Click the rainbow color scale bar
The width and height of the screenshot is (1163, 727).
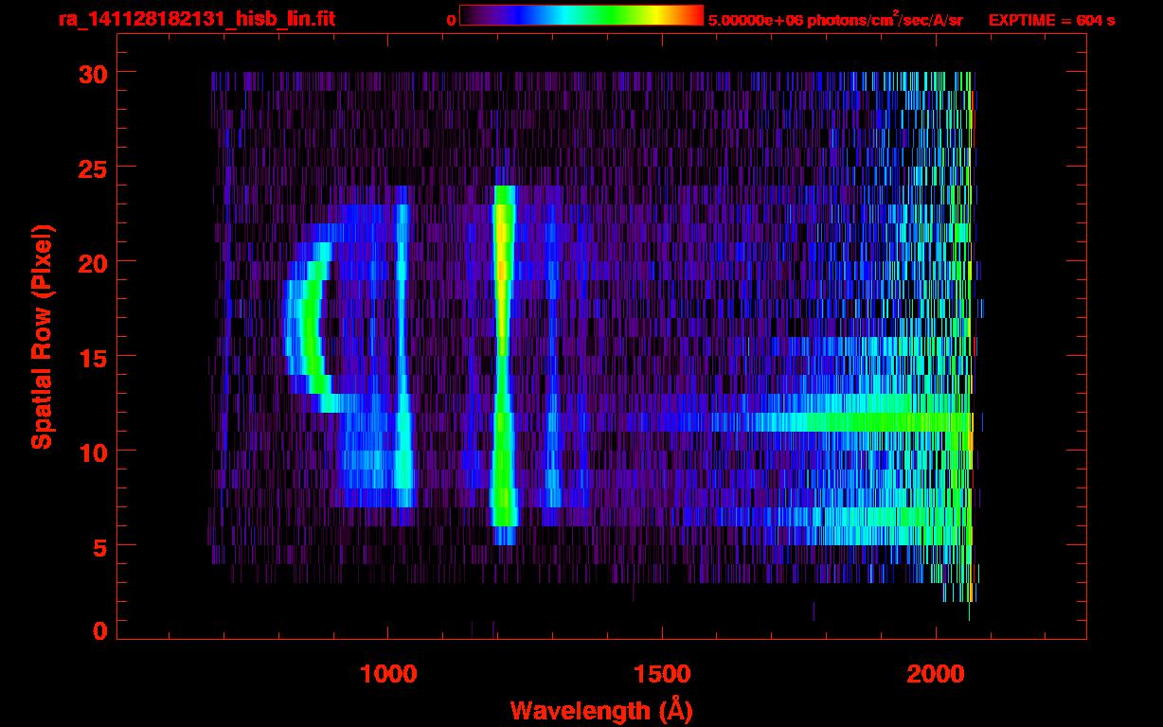pyautogui.click(x=581, y=16)
